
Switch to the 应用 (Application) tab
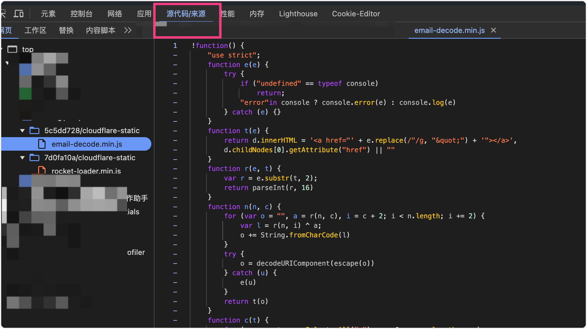[144, 14]
